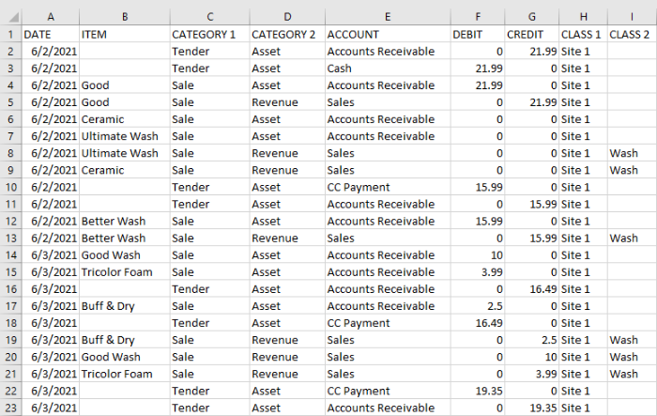Click the select-all corner triangle

click(x=10, y=16)
